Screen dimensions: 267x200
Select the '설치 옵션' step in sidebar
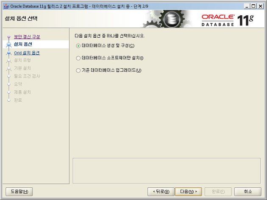[23, 44]
